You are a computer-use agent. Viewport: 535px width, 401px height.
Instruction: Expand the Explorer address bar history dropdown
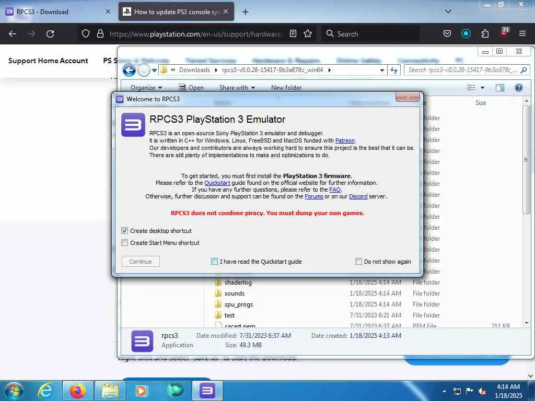382,70
